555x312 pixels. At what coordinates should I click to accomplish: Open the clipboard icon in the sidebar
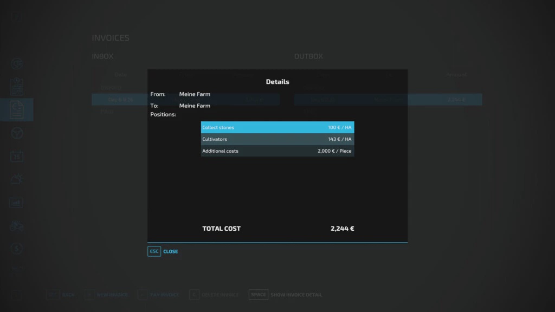17,87
